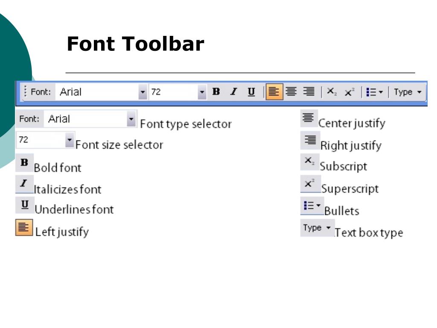
Task: Open Type dropdown in the toolbar
Action: coord(408,92)
